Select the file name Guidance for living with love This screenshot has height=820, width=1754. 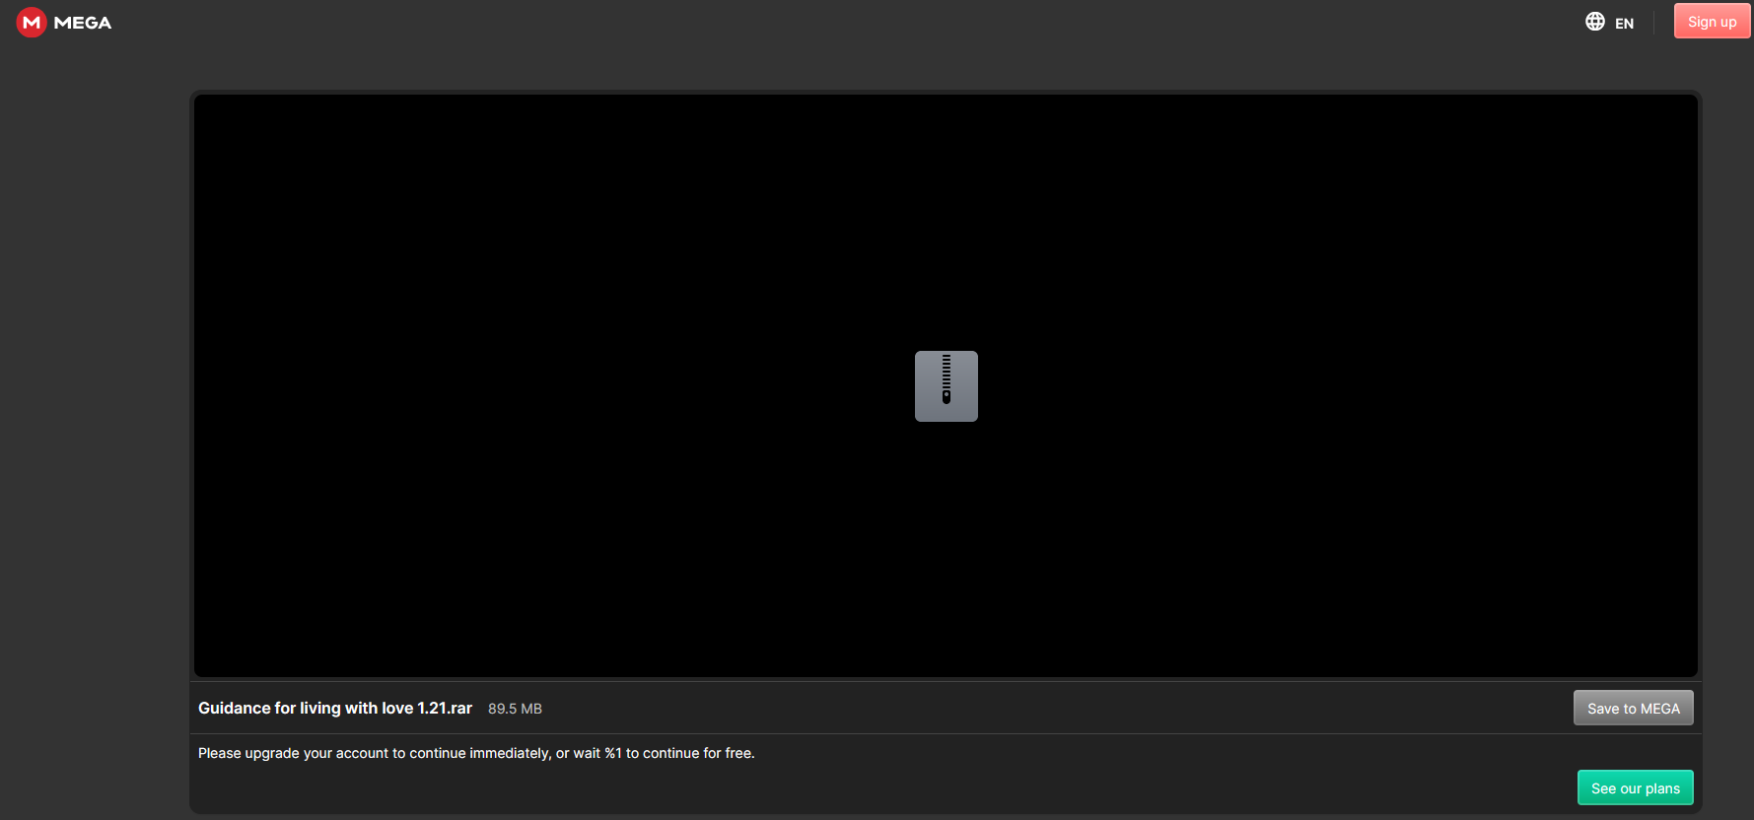(305, 708)
